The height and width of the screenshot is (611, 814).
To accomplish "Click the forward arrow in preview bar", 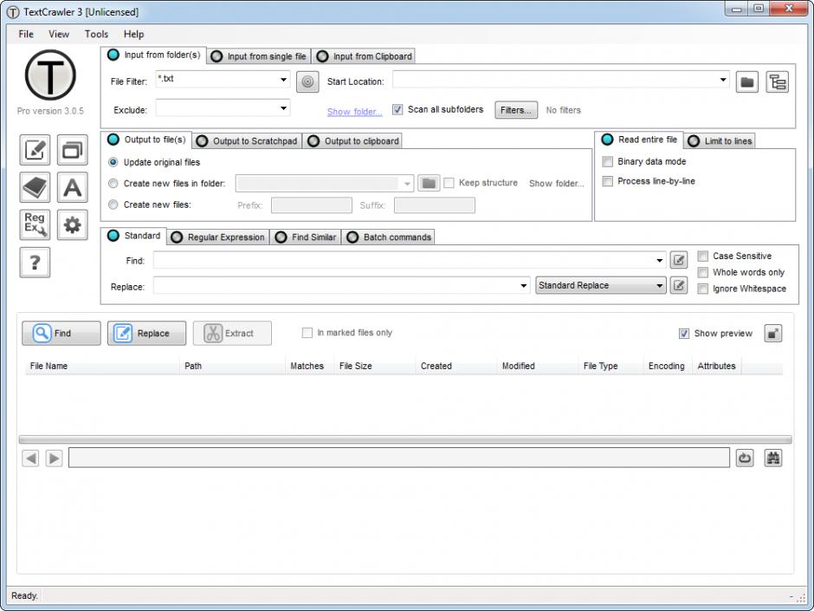I will (54, 458).
